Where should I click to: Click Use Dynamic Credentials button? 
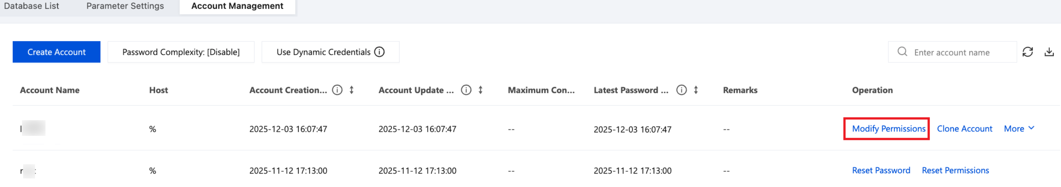[x=323, y=52]
